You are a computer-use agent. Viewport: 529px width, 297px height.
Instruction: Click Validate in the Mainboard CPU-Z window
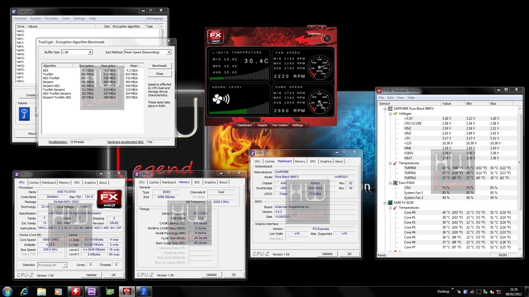tap(327, 254)
